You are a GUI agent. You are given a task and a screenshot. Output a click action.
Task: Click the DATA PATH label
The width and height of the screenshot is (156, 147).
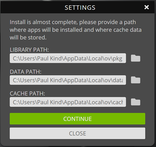point(25,72)
